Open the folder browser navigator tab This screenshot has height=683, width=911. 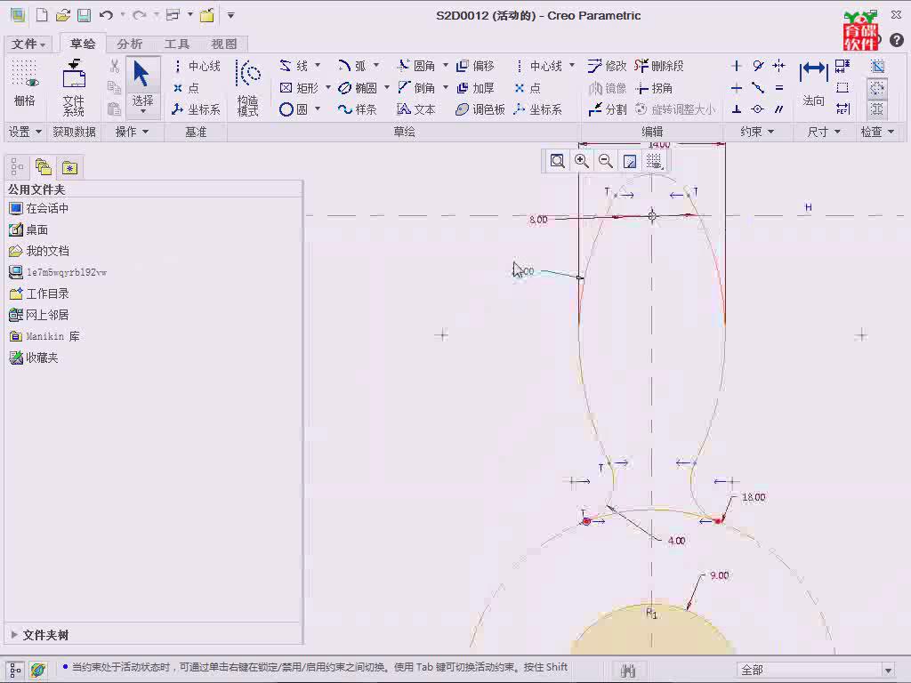[44, 168]
